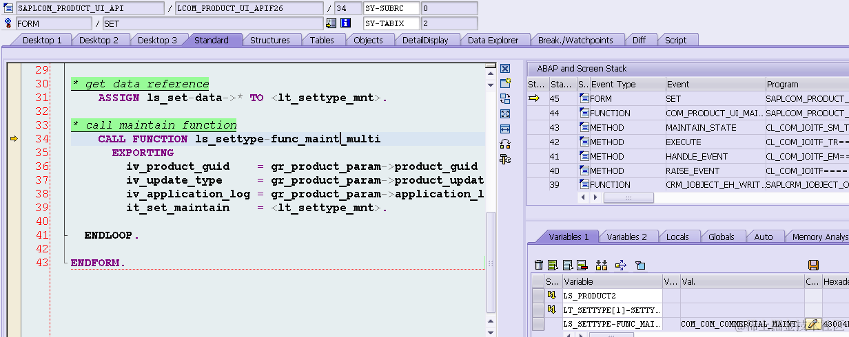Click the Variable column header
The width and height of the screenshot is (849, 337).
coord(612,281)
